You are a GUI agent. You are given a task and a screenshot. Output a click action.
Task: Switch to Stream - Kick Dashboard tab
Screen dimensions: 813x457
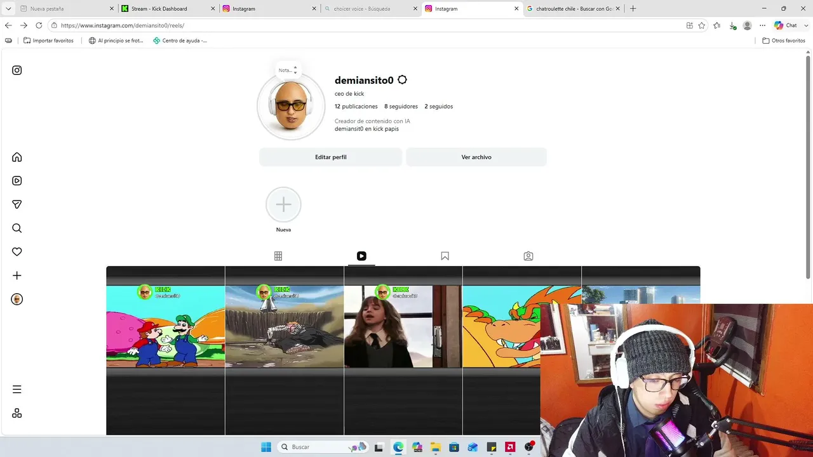click(166, 9)
